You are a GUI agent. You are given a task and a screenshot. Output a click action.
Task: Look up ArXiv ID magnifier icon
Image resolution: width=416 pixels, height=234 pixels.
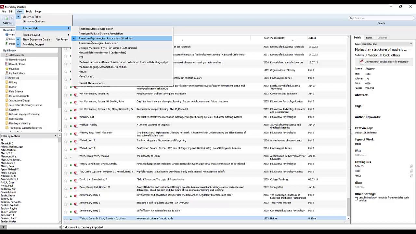coord(411,166)
